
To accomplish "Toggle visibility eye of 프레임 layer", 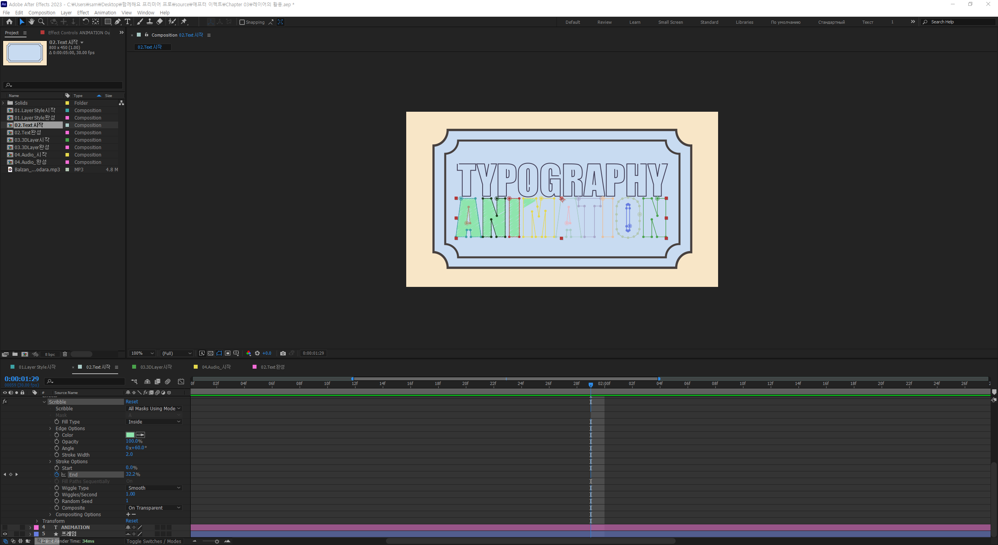I will (5, 534).
